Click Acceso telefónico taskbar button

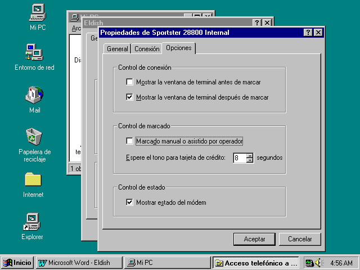point(256,263)
